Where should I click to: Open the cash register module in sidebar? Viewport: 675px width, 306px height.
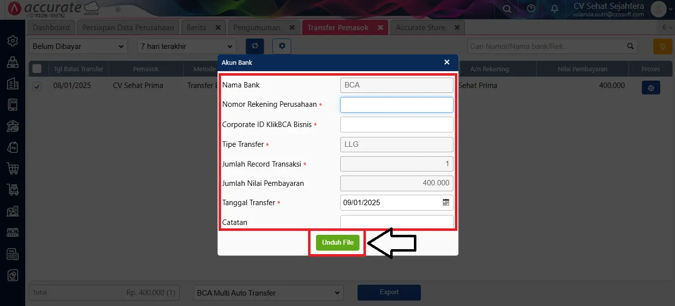(x=12, y=62)
